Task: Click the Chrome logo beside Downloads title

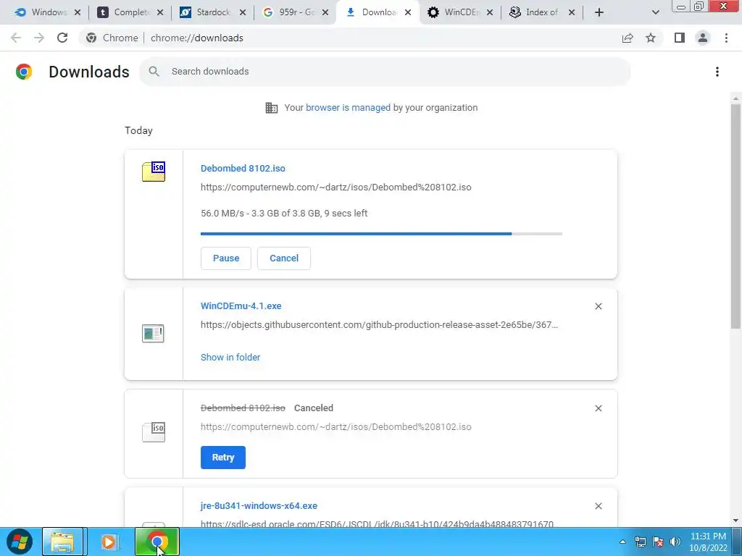Action: [24, 72]
